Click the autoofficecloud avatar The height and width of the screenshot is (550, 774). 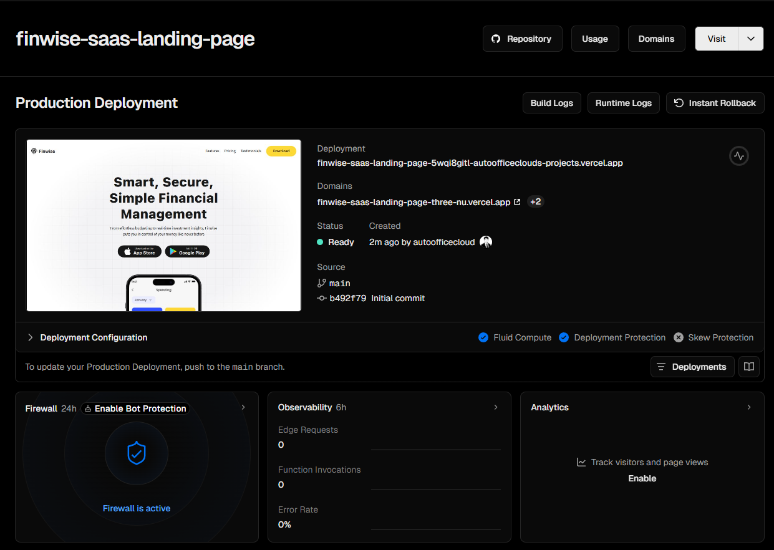point(486,242)
